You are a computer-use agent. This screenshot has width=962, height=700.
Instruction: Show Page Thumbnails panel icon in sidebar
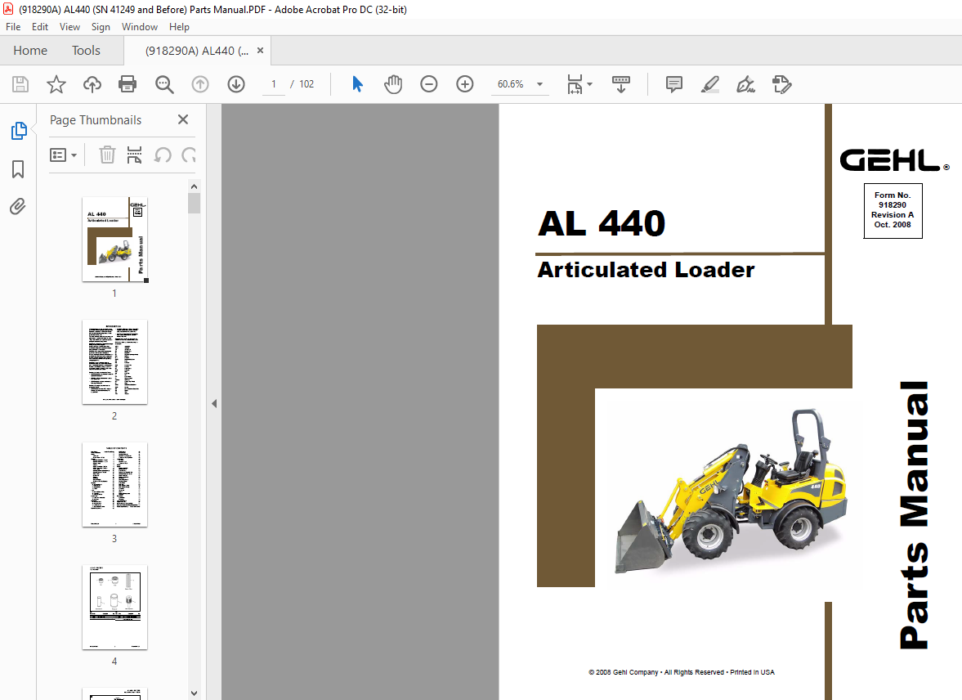(x=19, y=131)
